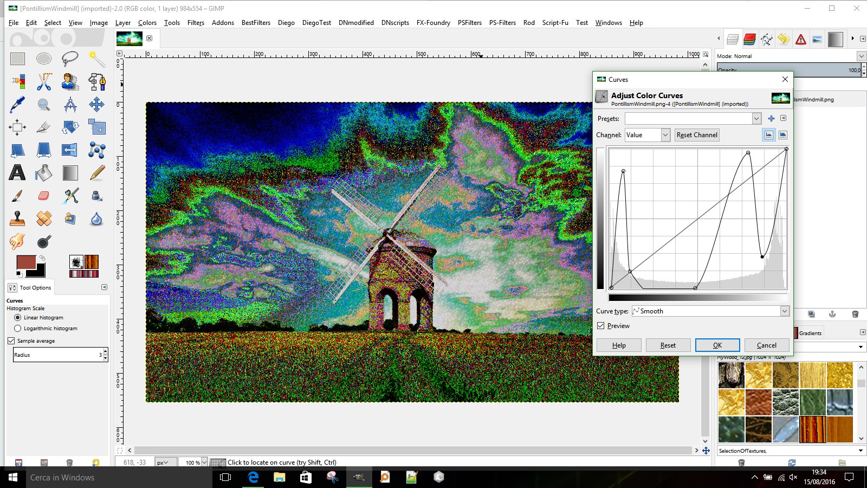Image resolution: width=867 pixels, height=488 pixels.
Task: Select the Paintbrush tool
Action: tap(17, 195)
